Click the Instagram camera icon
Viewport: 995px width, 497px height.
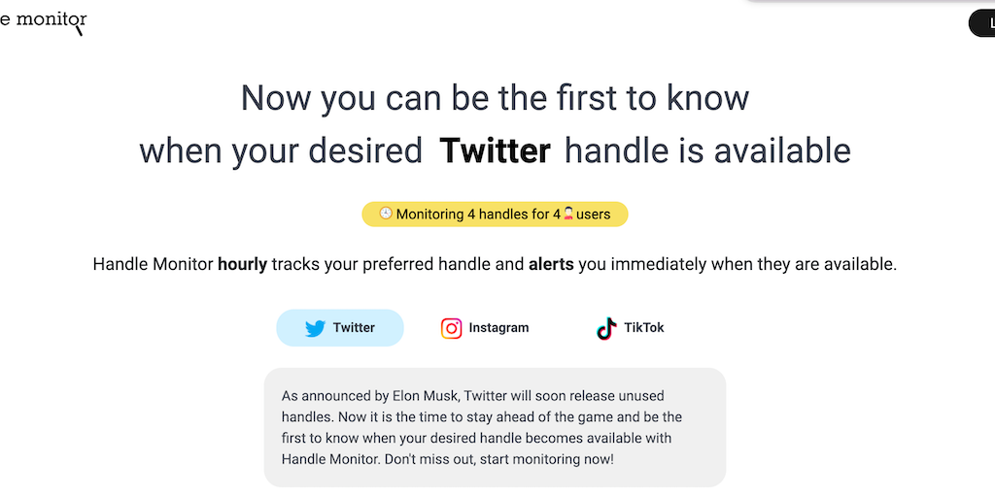point(452,328)
